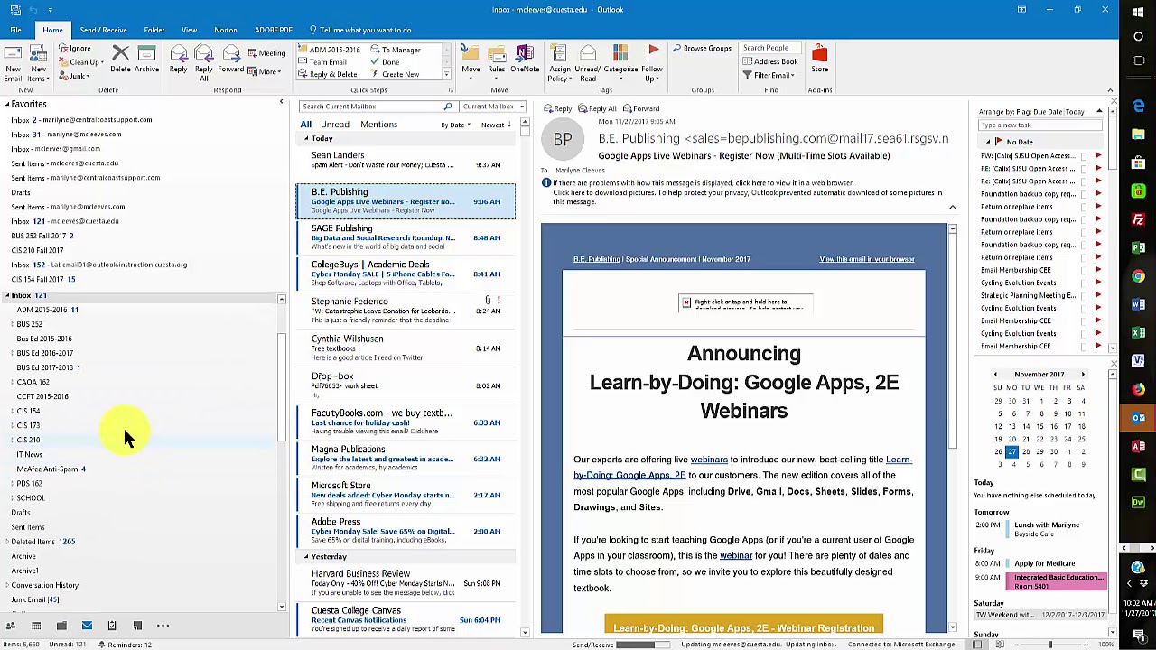The image size is (1156, 650).
Task: Click Reply in the reading pane
Action: pyautogui.click(x=557, y=108)
